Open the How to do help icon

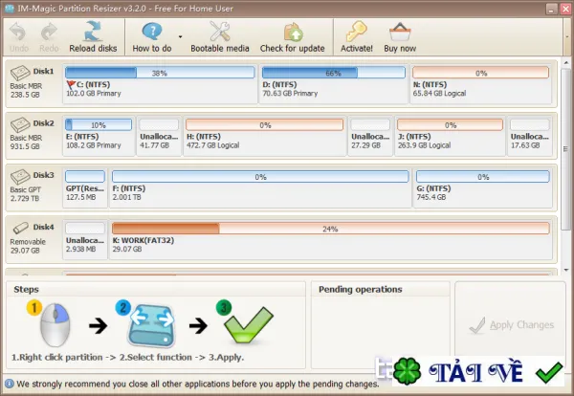pos(151,32)
